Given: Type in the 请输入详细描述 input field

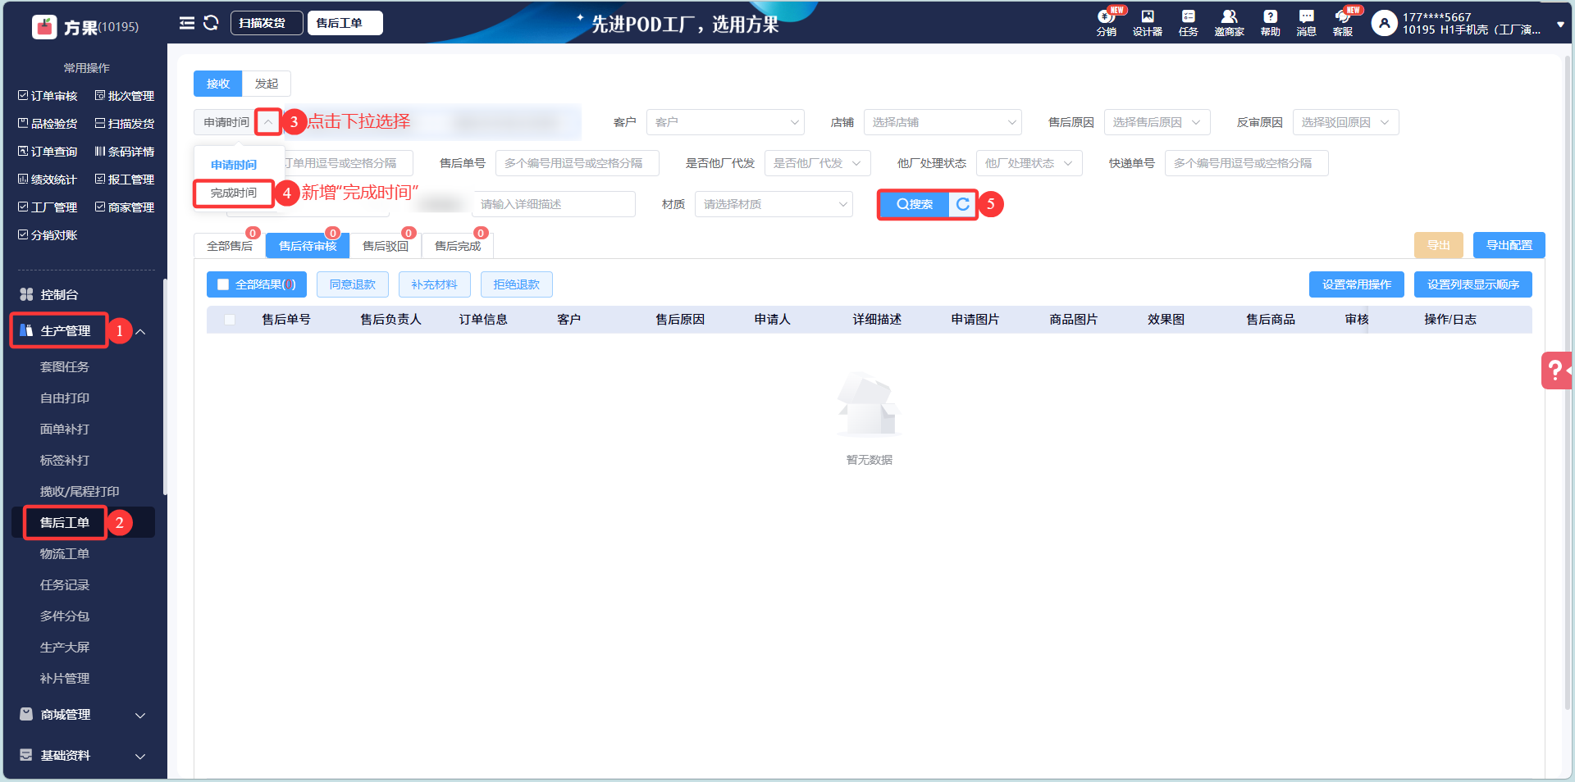Looking at the screenshot, I should pyautogui.click(x=554, y=204).
